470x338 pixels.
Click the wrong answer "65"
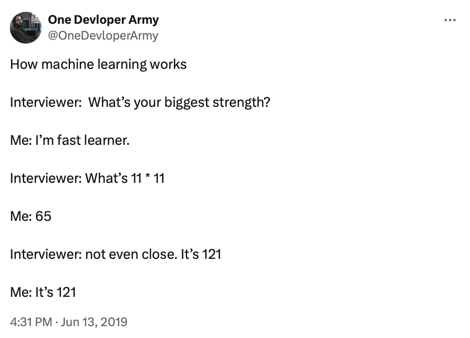44,216
